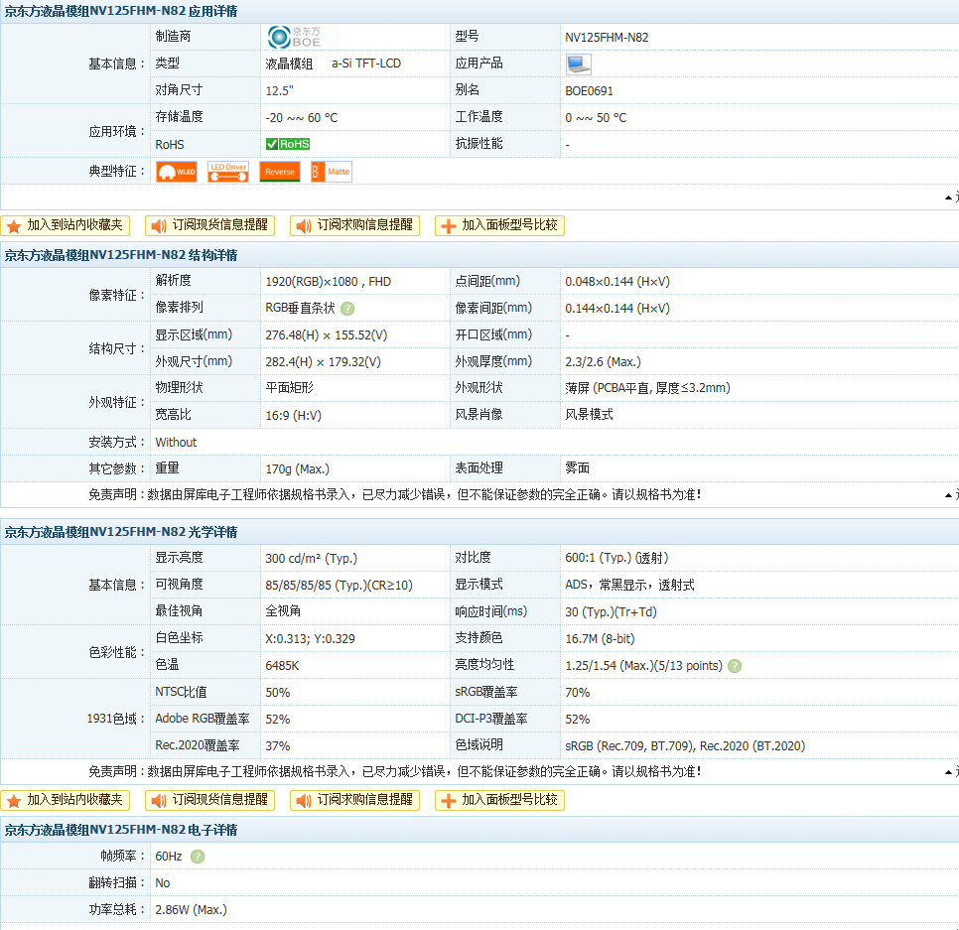
Task: Click the laptop application product icon
Action: [x=578, y=64]
